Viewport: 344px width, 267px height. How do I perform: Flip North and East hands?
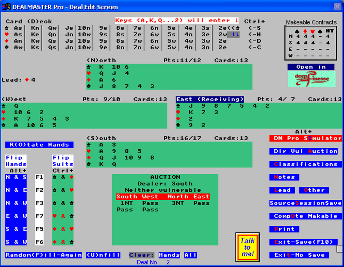tap(16, 190)
